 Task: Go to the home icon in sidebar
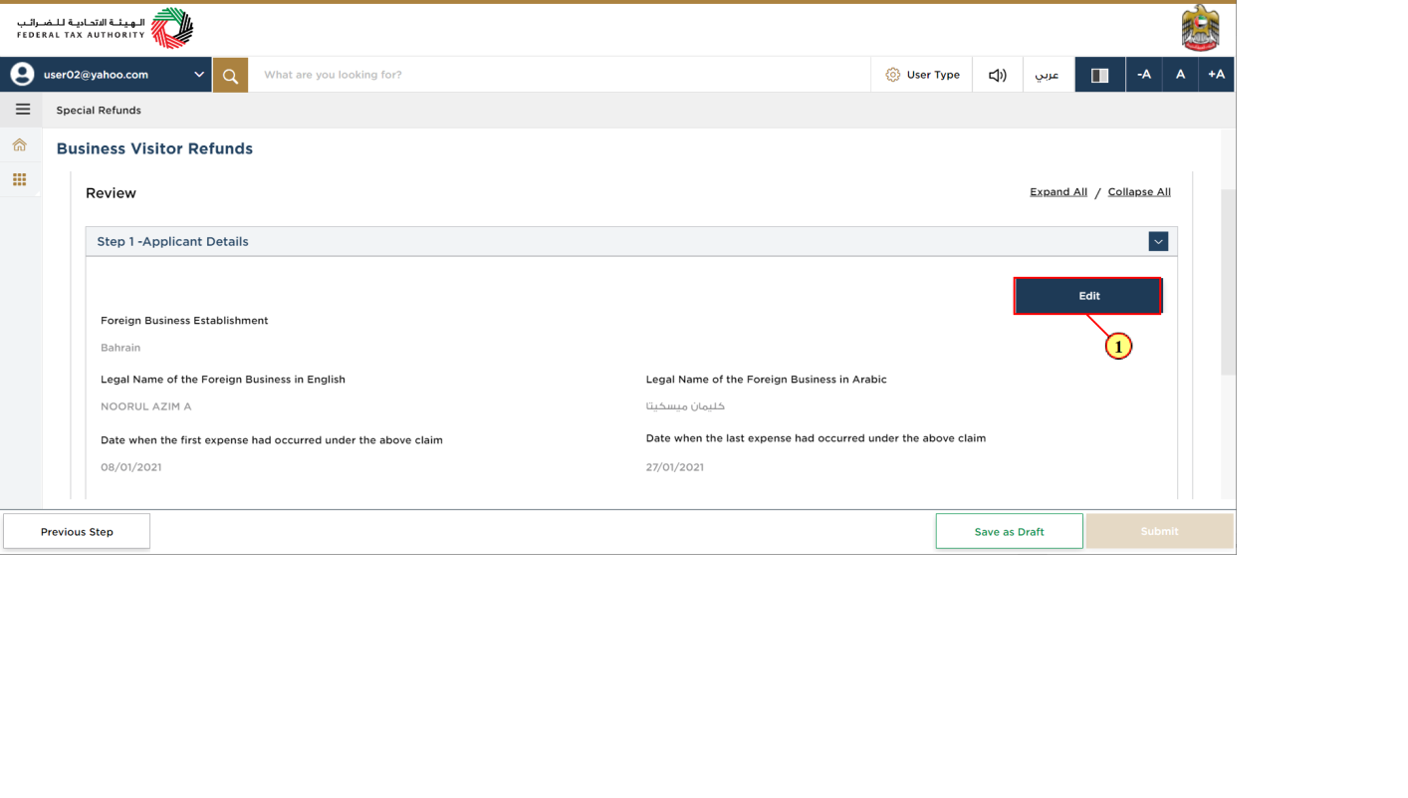click(x=19, y=144)
